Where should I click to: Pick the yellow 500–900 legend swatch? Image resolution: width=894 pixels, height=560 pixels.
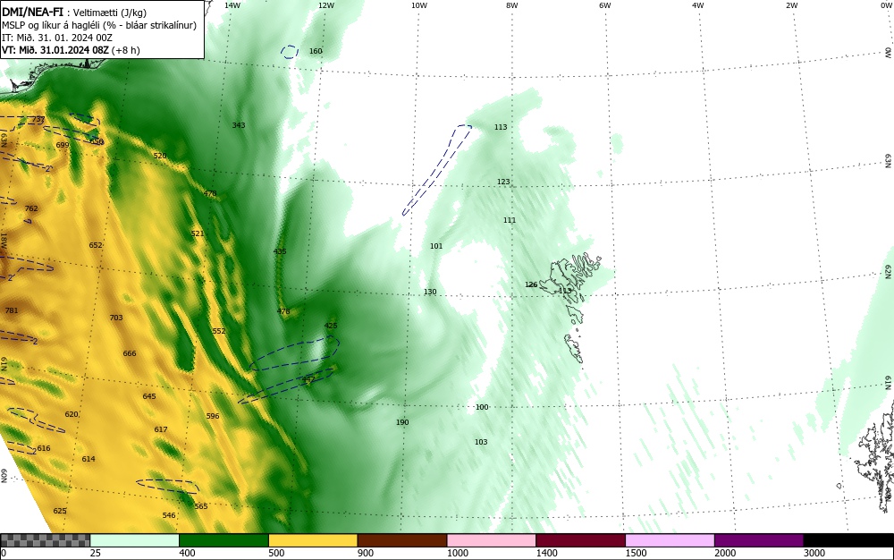pyautogui.click(x=313, y=540)
